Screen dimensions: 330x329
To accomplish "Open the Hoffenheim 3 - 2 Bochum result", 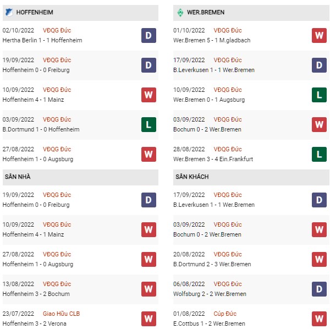I will pyautogui.click(x=36, y=294).
